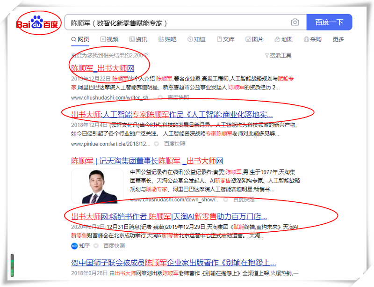The height and width of the screenshot is (287, 374).
Task: Open the 贴吧 tab
Action: [167, 39]
